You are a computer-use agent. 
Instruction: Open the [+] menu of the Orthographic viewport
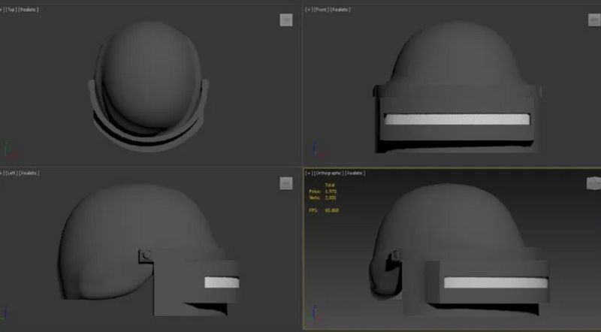[x=309, y=174]
